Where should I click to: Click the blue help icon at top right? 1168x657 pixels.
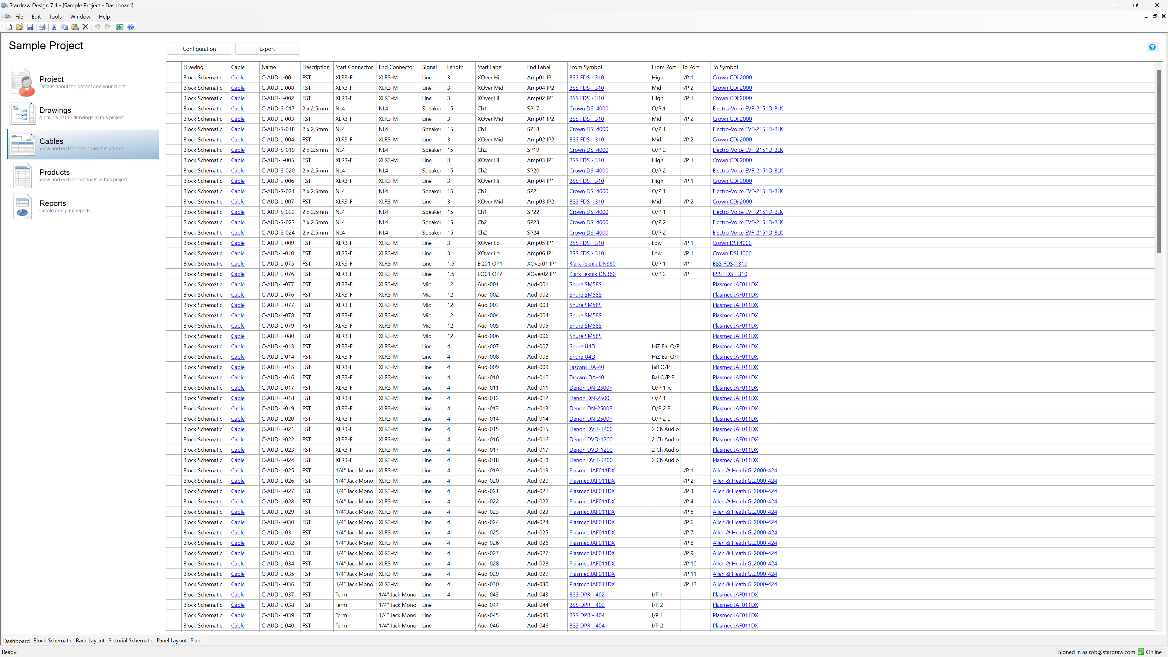coord(1152,47)
